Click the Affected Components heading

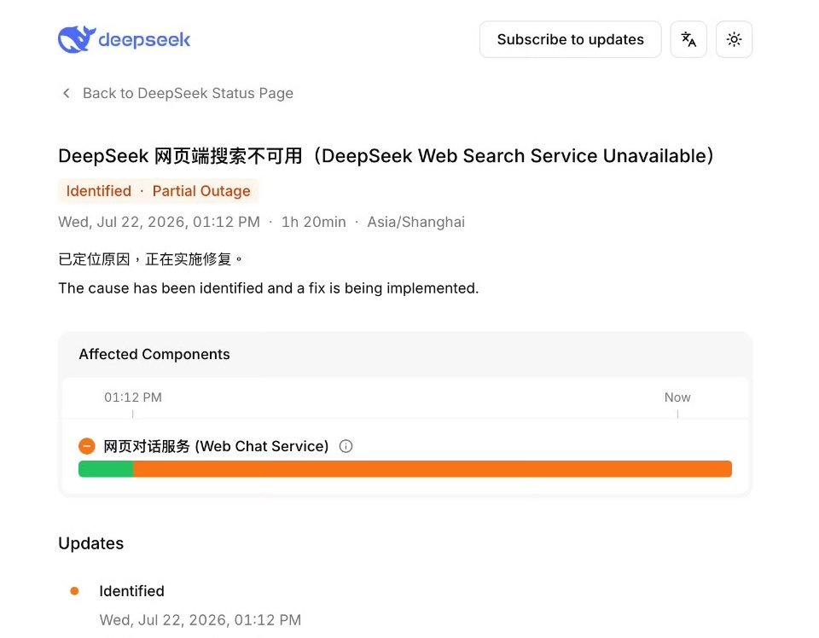[154, 354]
